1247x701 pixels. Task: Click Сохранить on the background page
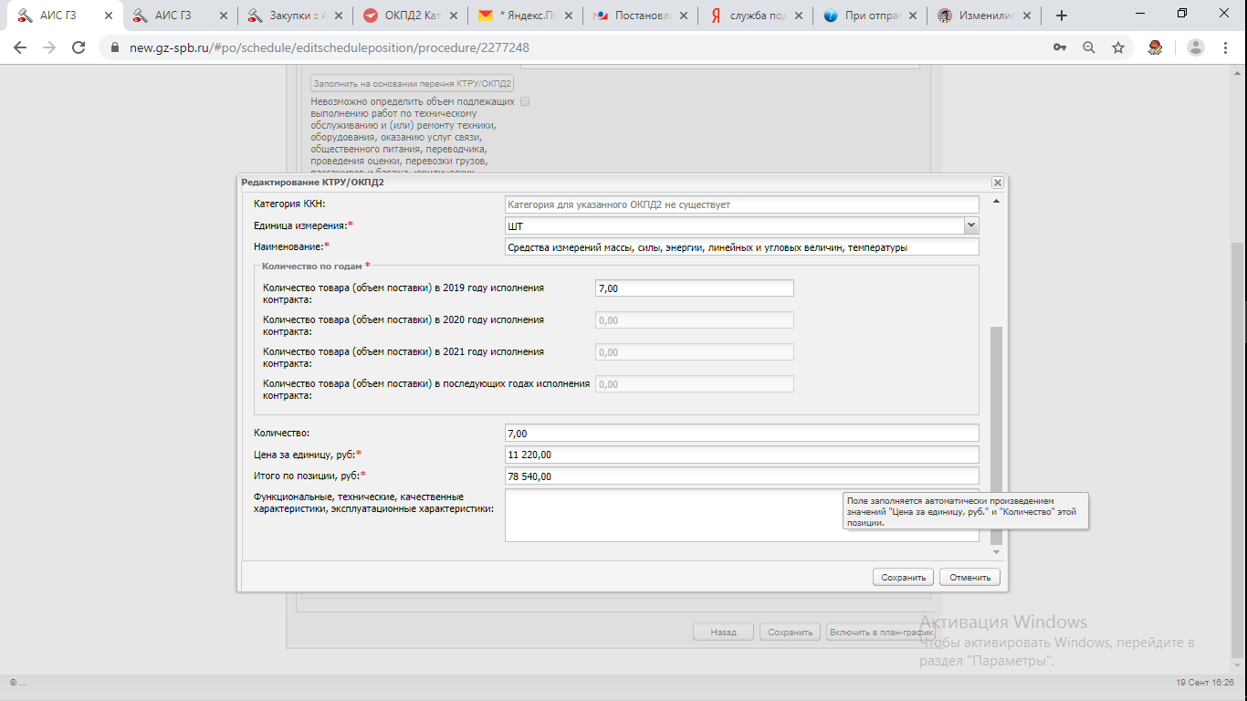click(x=790, y=632)
